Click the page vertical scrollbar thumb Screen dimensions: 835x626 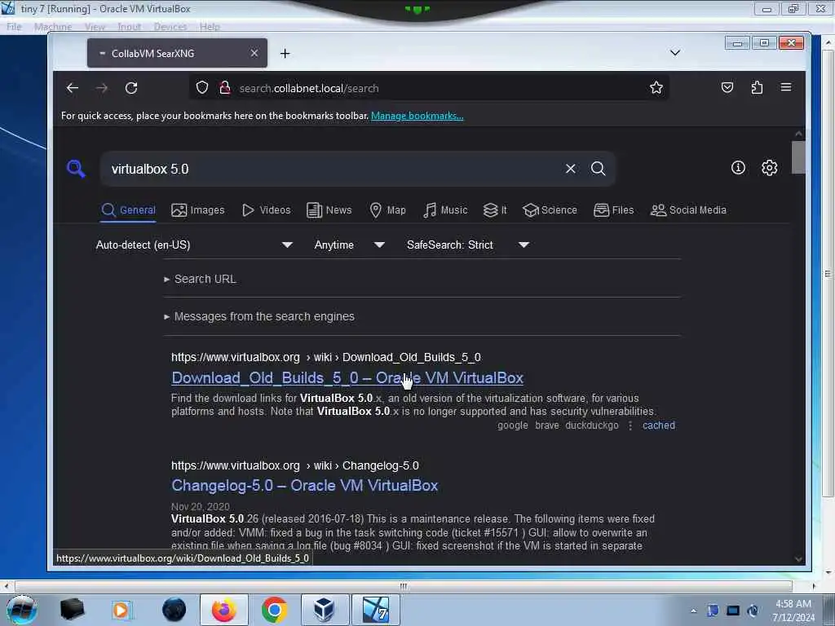(x=798, y=157)
